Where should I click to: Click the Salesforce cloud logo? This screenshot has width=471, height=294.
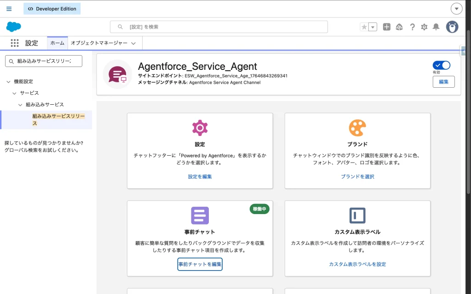(13, 27)
